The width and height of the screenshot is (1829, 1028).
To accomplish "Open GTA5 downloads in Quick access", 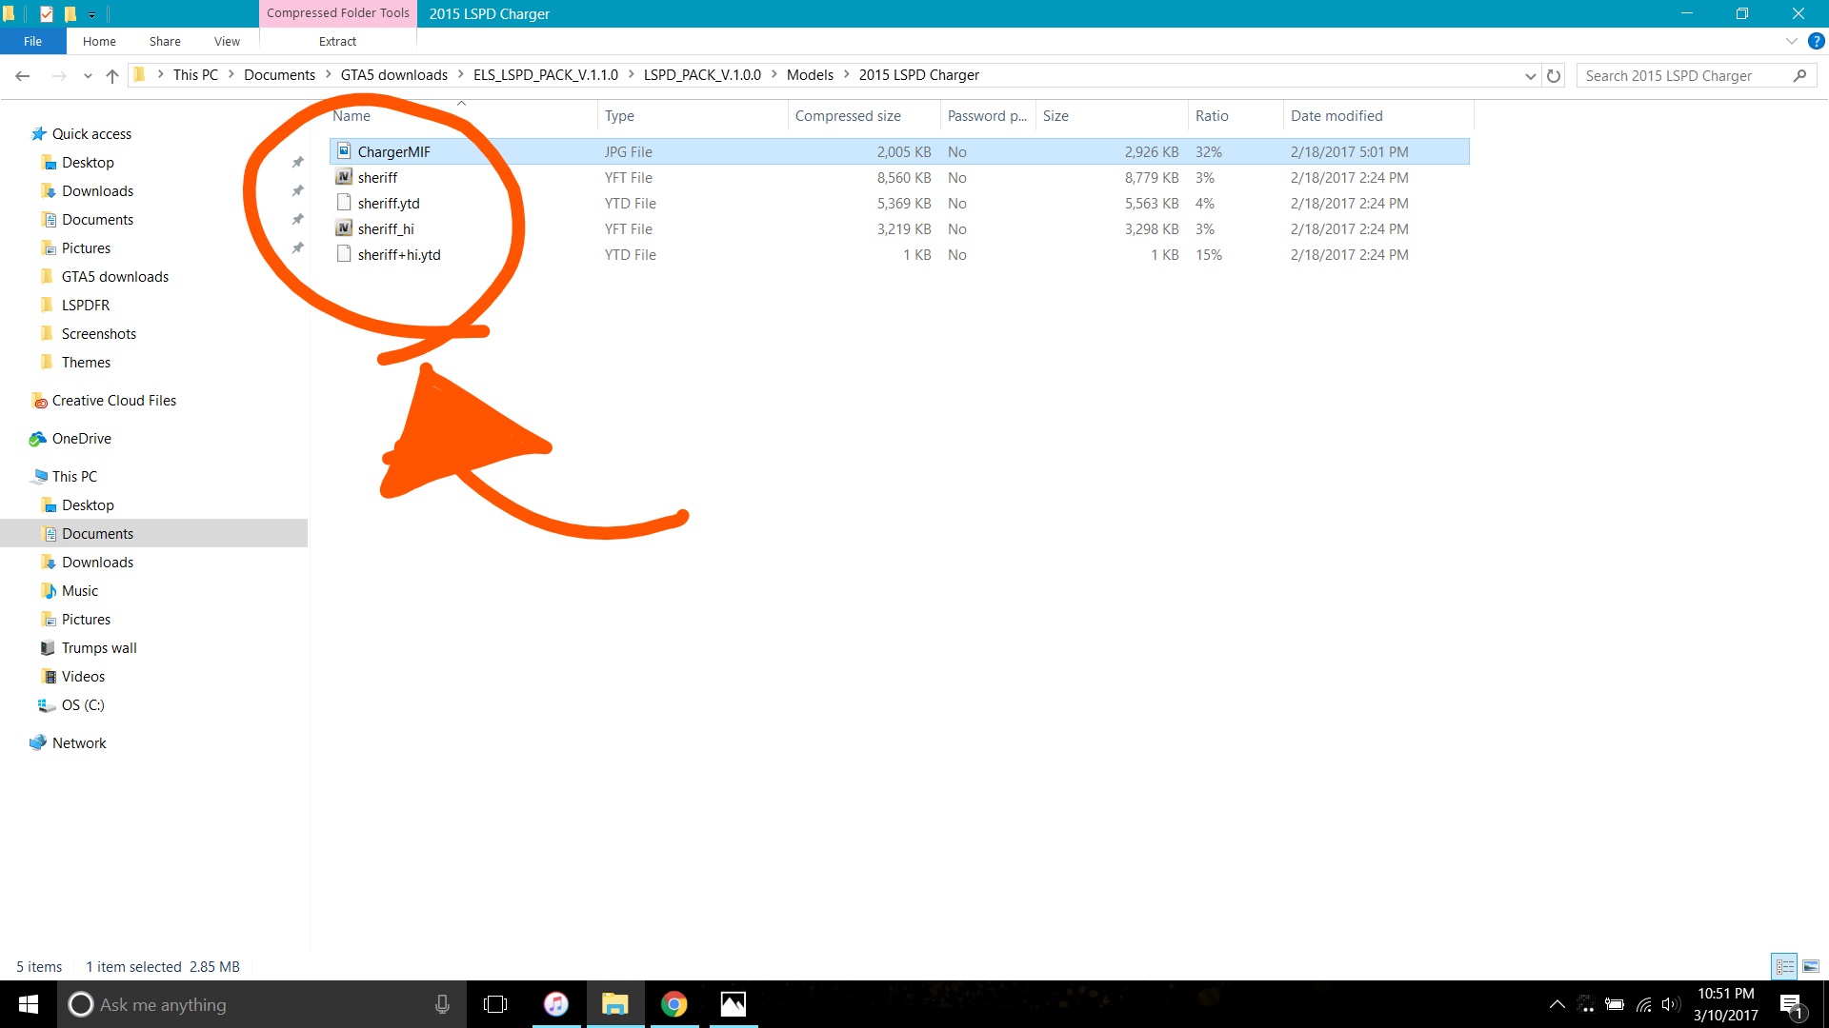I will [x=114, y=277].
